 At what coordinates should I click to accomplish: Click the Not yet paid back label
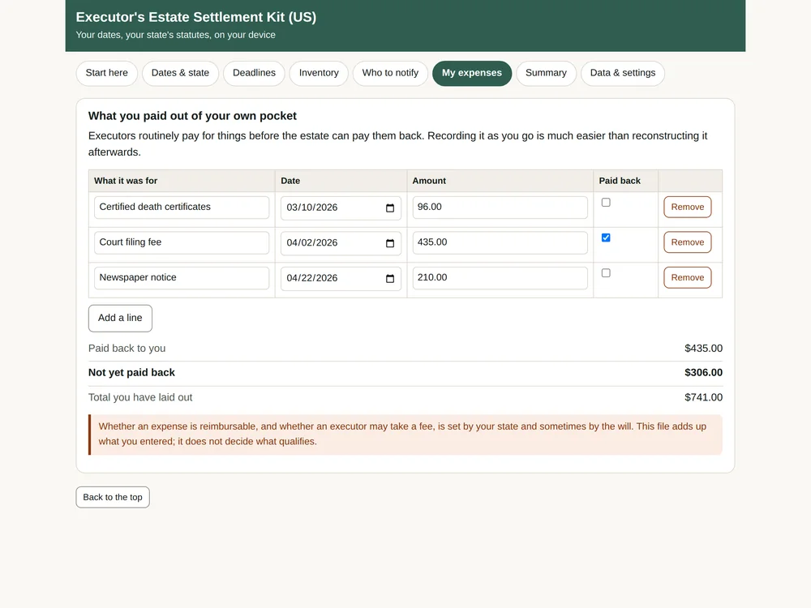click(131, 373)
